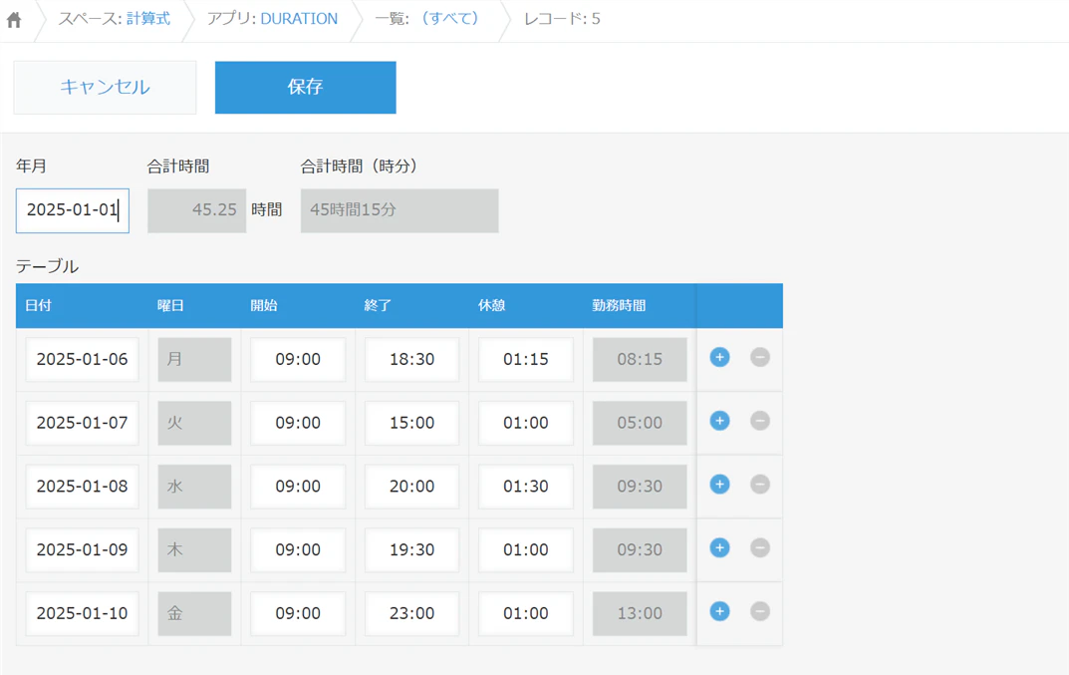Edit start time for 2025-01-06 row
Screen dimensions: 1069x675
(x=298, y=359)
